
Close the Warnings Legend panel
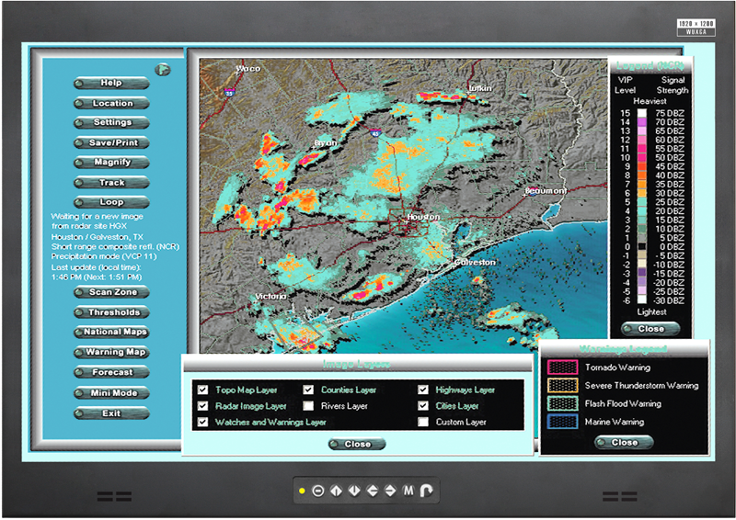624,442
